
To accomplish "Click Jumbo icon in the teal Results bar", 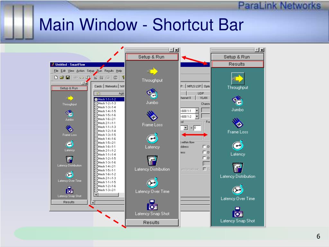I will point(237,101).
